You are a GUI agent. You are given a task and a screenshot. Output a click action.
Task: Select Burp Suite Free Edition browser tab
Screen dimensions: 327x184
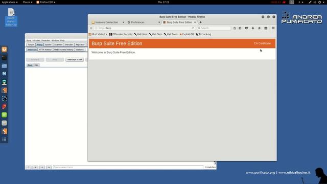179,22
